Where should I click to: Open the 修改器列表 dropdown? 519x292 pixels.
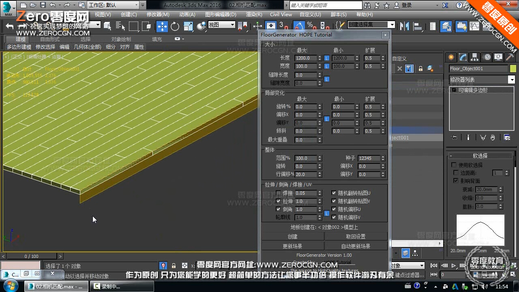pyautogui.click(x=482, y=79)
